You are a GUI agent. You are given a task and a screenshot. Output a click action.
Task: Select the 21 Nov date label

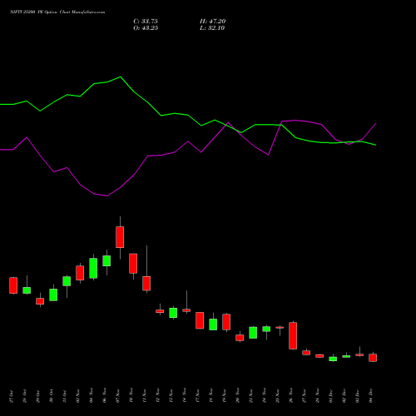click(x=251, y=396)
